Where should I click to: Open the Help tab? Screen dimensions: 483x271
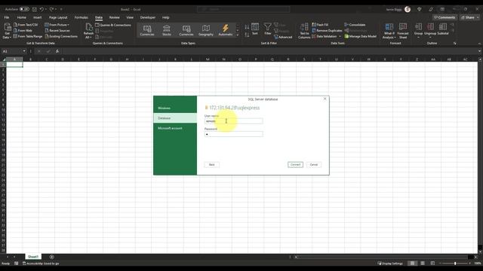point(166,17)
